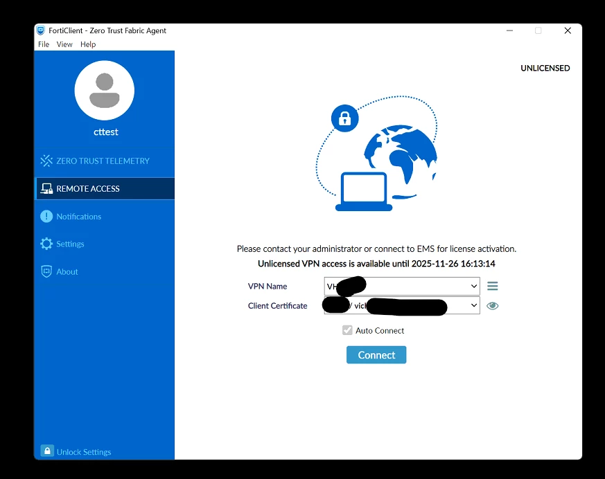Click the globe and laptop illustration
Screen dimensions: 605x479
click(376, 154)
